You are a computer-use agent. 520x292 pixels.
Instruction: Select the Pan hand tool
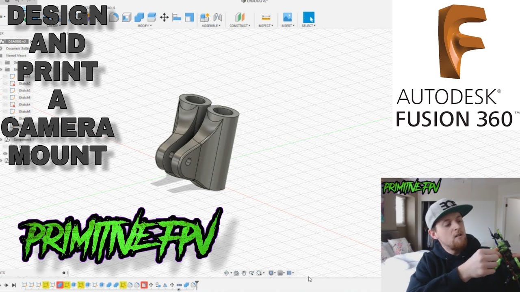click(244, 273)
